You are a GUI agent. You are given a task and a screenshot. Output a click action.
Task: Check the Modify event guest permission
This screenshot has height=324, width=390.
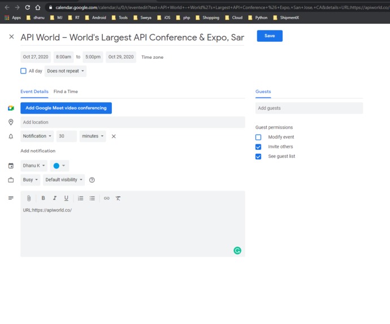(x=258, y=137)
